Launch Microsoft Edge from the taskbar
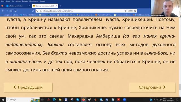This screenshot has height=102, width=181. point(54,99)
